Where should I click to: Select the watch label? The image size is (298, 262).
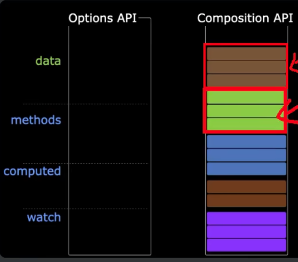pos(44,217)
